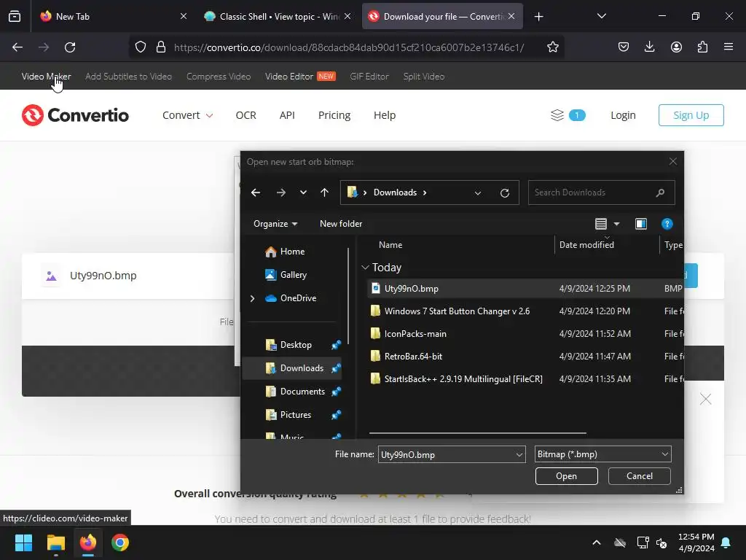Expand the address bar path history dropdown
This screenshot has width=746, height=560.
coord(478,192)
